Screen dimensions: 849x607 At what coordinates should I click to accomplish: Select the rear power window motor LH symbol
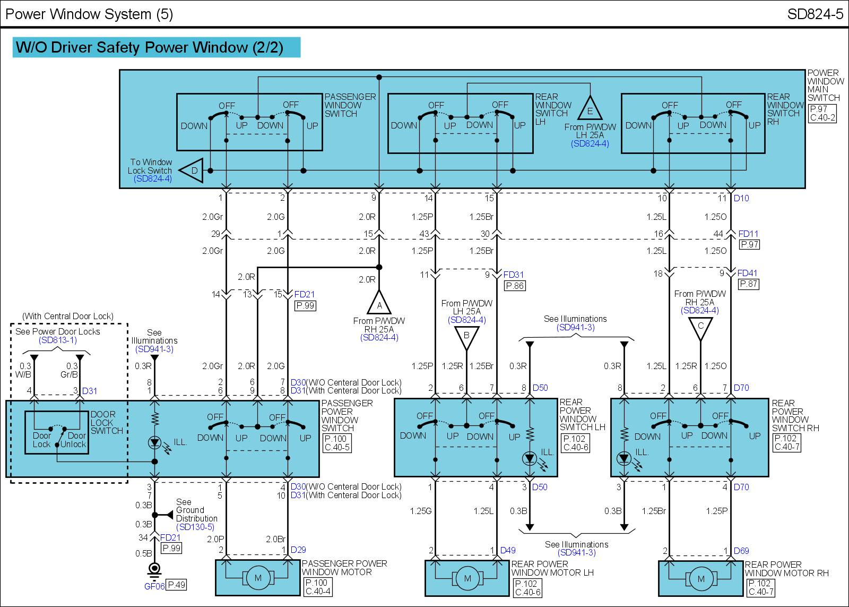467,578
